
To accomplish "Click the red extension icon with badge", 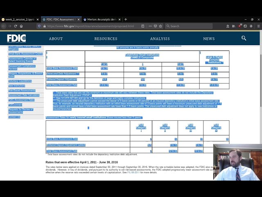I will click(x=239, y=26).
